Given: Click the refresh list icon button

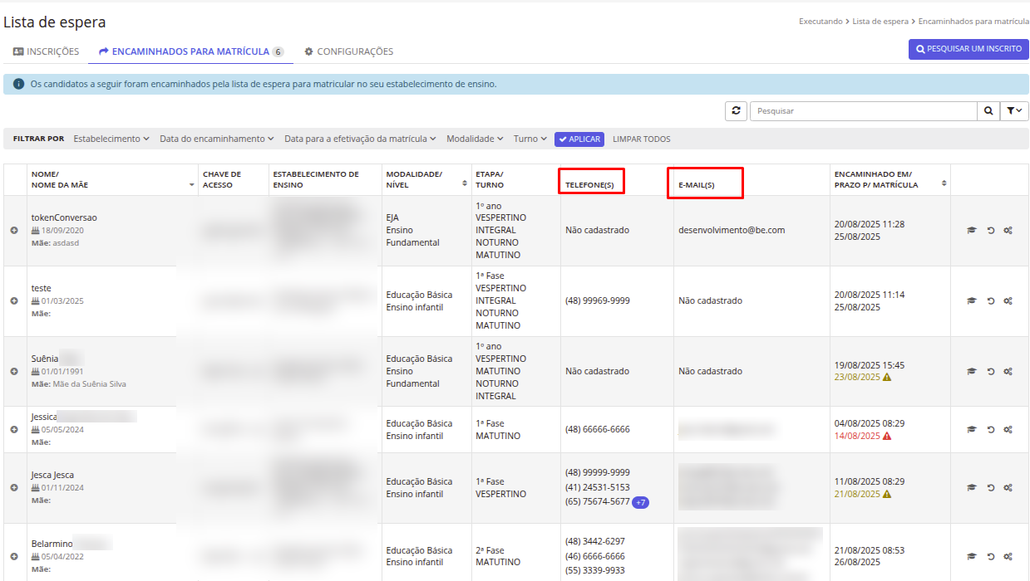Looking at the screenshot, I should (x=736, y=110).
